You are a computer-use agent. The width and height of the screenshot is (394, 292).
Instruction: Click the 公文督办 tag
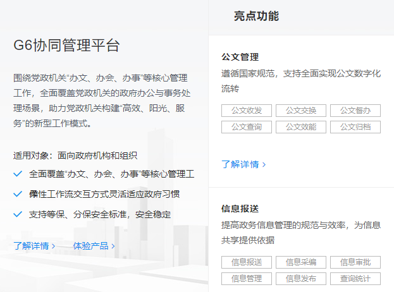tap(355, 111)
